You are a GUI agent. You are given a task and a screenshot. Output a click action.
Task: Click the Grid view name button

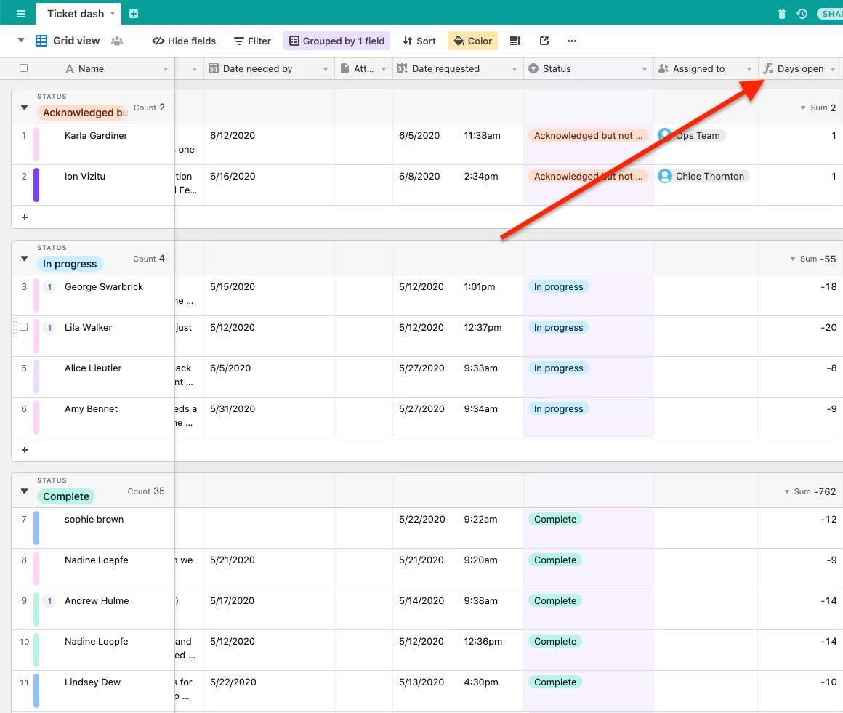(x=76, y=41)
